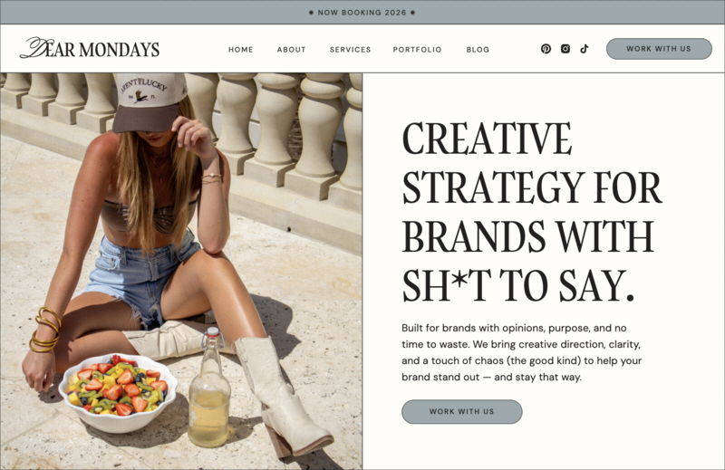Visit the Blog nav link
This screenshot has width=725, height=470.
pyautogui.click(x=478, y=50)
